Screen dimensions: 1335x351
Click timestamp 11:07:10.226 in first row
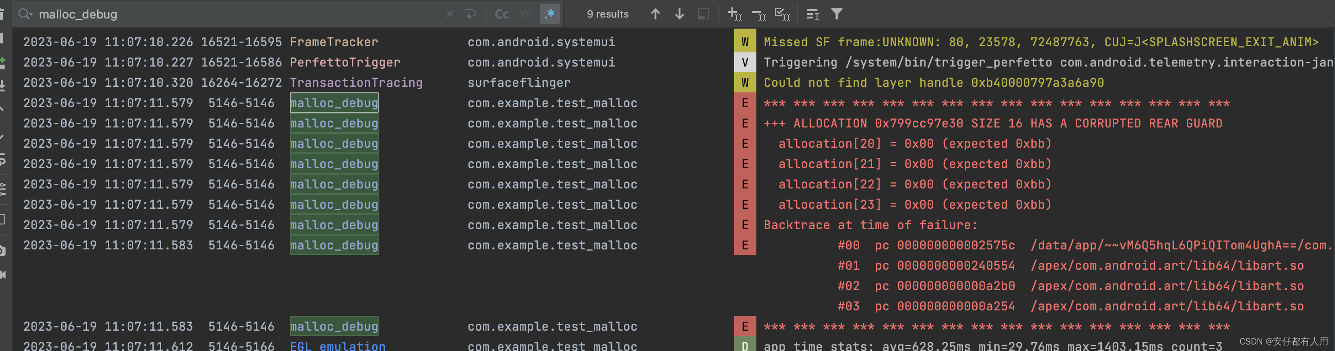(x=149, y=42)
